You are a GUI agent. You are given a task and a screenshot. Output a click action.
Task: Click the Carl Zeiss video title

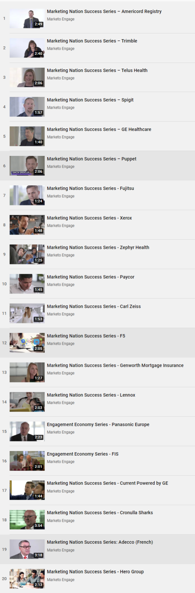94,307
